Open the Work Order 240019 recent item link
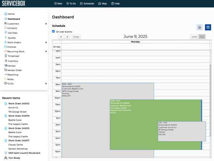 (19, 116)
